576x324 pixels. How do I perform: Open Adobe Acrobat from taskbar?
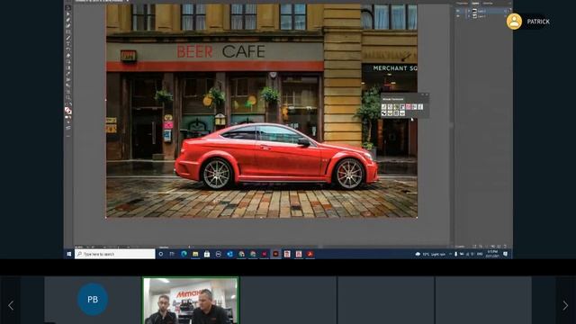pyautogui.click(x=310, y=254)
